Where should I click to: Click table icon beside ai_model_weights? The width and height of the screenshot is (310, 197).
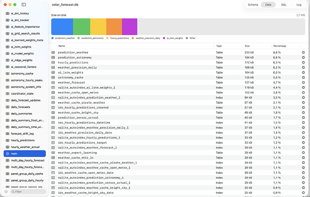click(x=8, y=53)
